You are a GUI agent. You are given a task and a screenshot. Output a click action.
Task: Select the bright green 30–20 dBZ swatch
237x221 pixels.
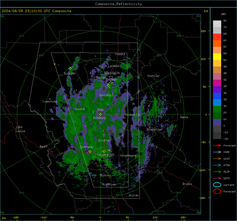point(217,109)
